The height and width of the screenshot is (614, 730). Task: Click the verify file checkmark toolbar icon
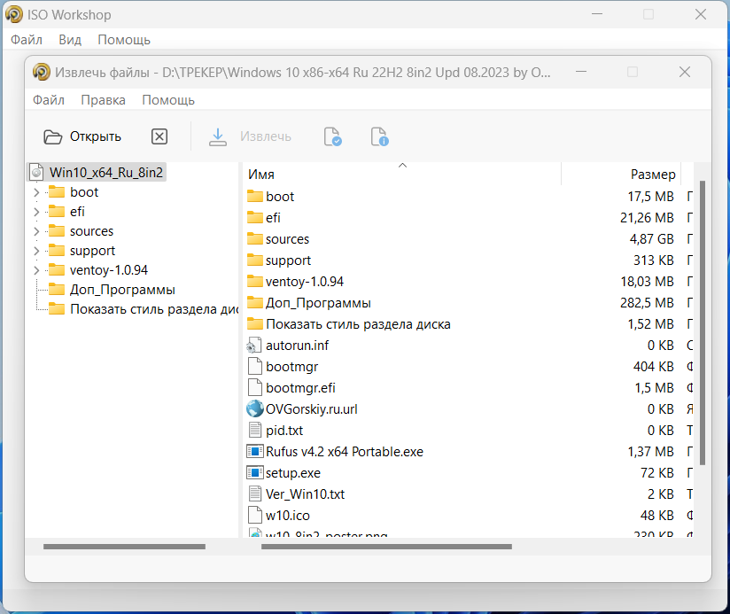332,136
